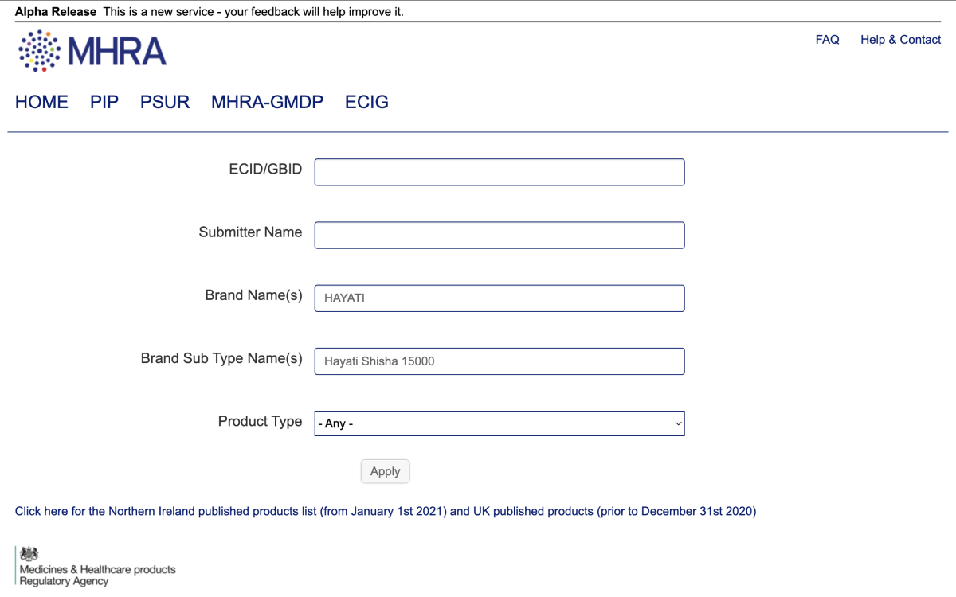Image resolution: width=956 pixels, height=597 pixels.
Task: Click the Brand Sub Type field with Hayati Shisha 15000
Action: (x=499, y=361)
